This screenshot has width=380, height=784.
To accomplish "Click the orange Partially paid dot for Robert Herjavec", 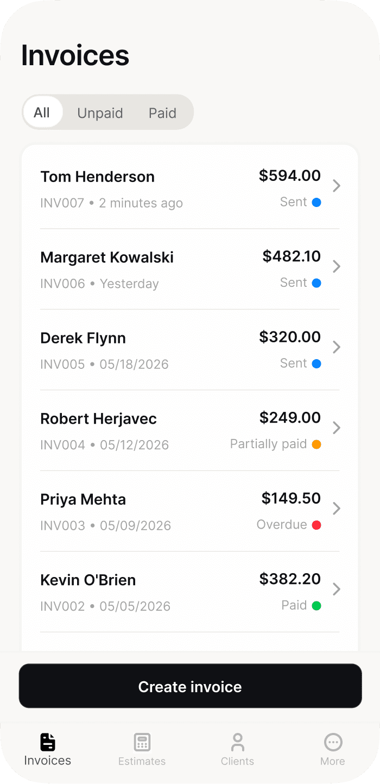I will pos(317,444).
